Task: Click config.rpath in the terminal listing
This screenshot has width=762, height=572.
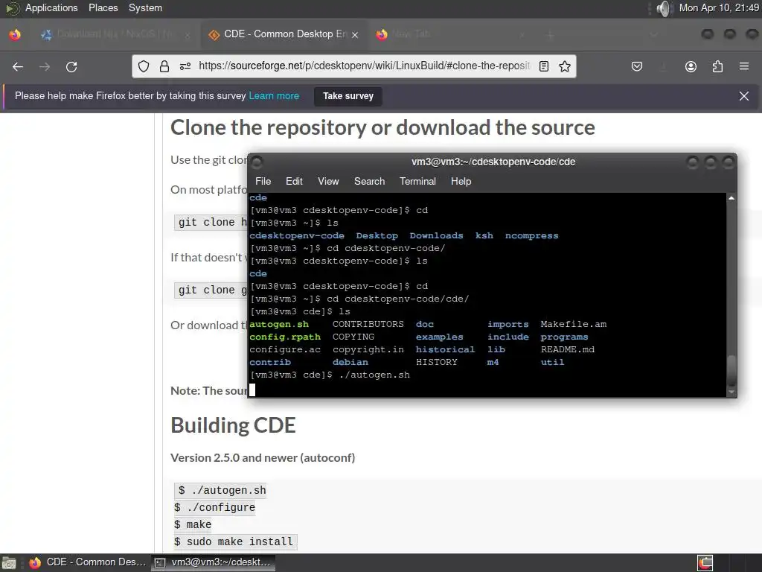Action: [285, 337]
